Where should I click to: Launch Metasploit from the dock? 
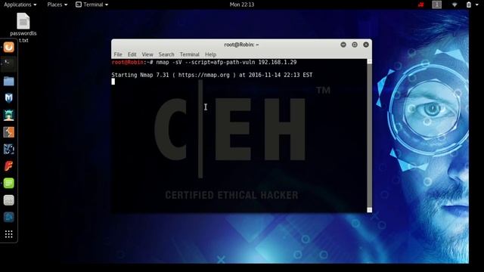pos(8,98)
